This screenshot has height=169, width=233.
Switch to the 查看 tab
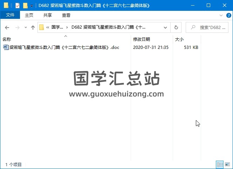pyautogui.click(x=66, y=15)
